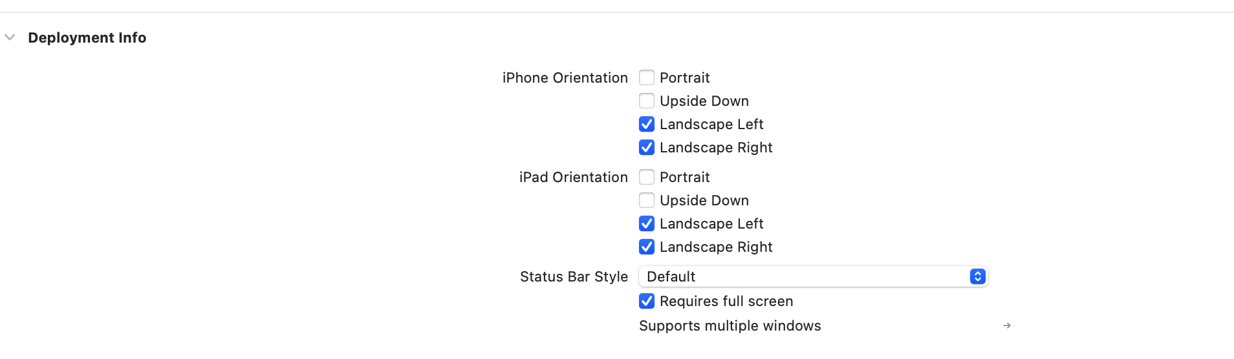Uncheck Landscape Left under iPhone Orientation
The width and height of the screenshot is (1234, 359).
click(x=647, y=124)
